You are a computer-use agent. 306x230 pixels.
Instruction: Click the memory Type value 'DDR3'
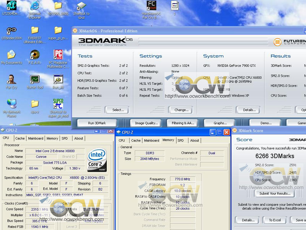150,153
